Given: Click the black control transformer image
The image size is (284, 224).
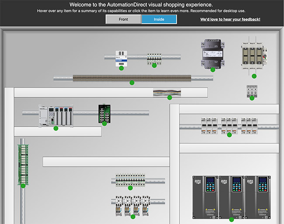Looking at the screenshot, I should pyautogui.click(x=212, y=54).
